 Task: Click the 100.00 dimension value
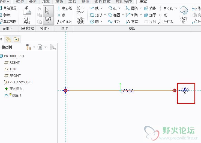coord(127,91)
